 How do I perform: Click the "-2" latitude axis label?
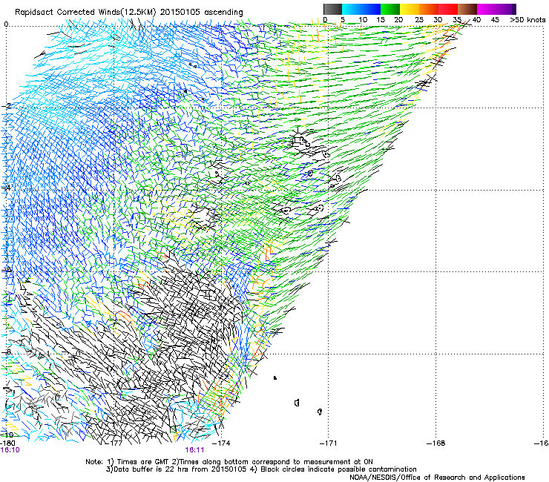6,106
